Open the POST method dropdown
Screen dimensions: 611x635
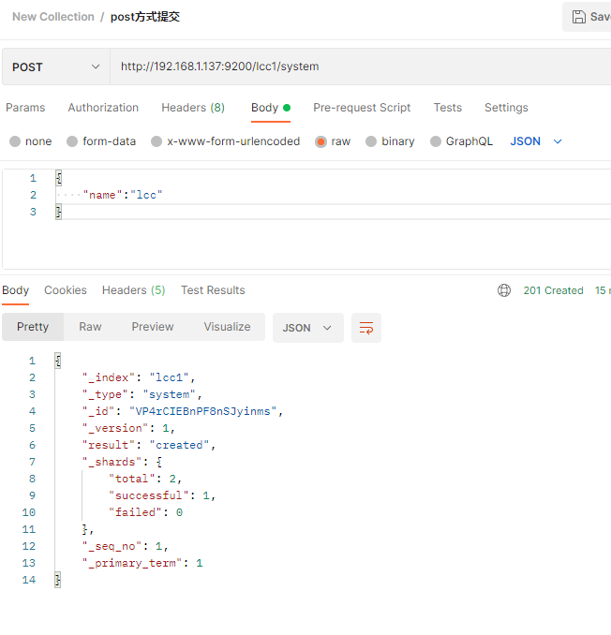tap(55, 67)
